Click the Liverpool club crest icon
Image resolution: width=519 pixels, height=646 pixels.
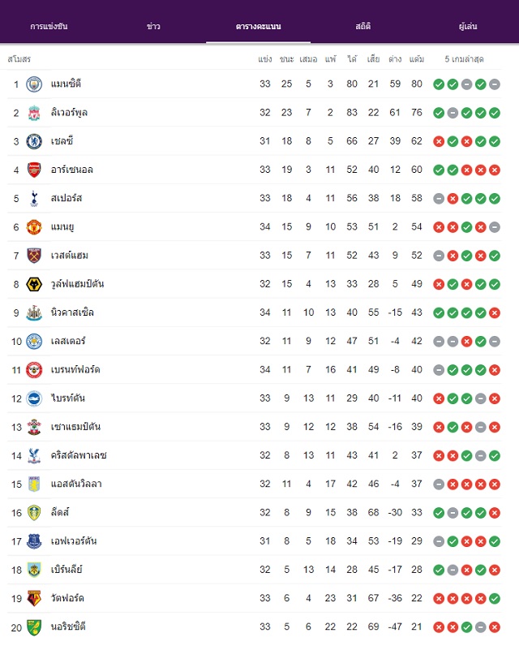tap(34, 113)
